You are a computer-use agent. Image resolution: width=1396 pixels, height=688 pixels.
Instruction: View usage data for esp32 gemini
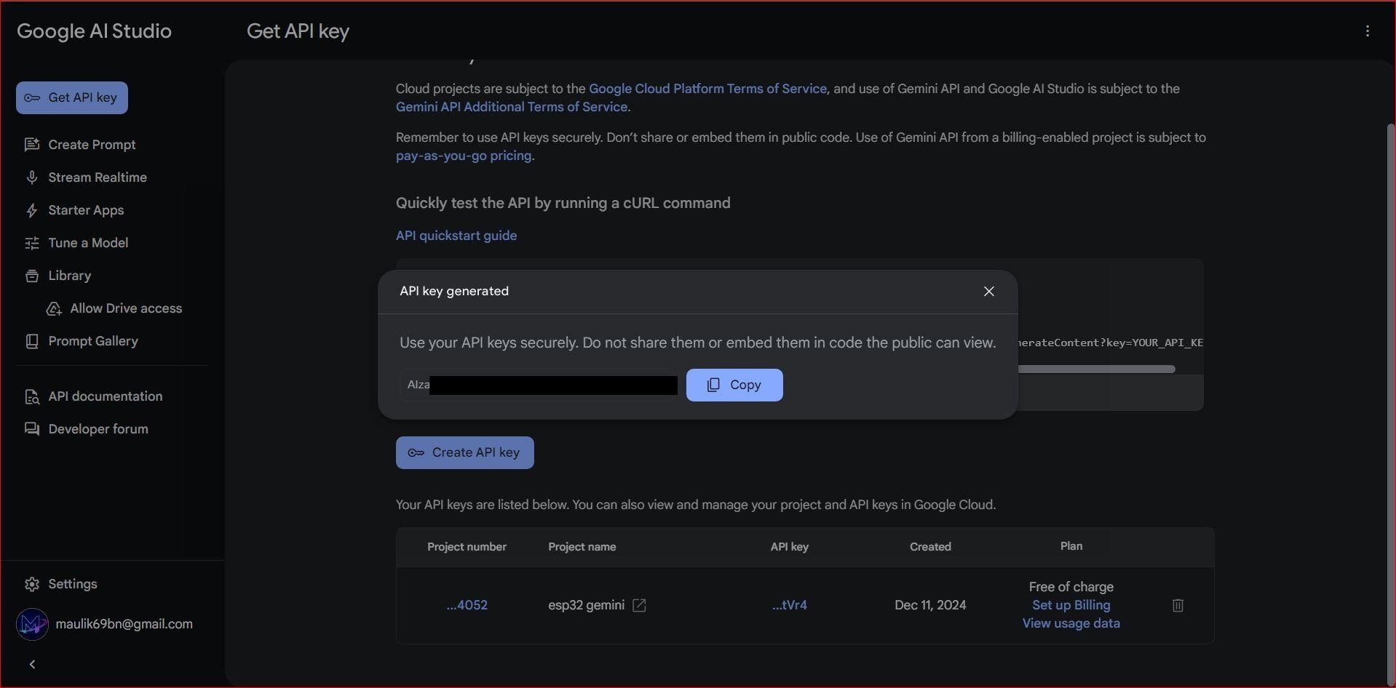1070,623
